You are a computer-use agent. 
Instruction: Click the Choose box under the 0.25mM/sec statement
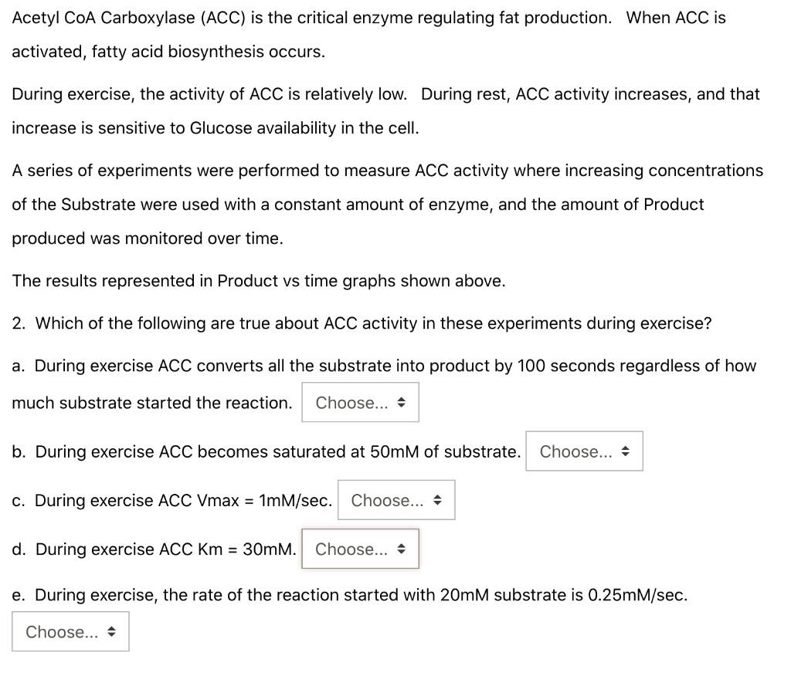70,631
